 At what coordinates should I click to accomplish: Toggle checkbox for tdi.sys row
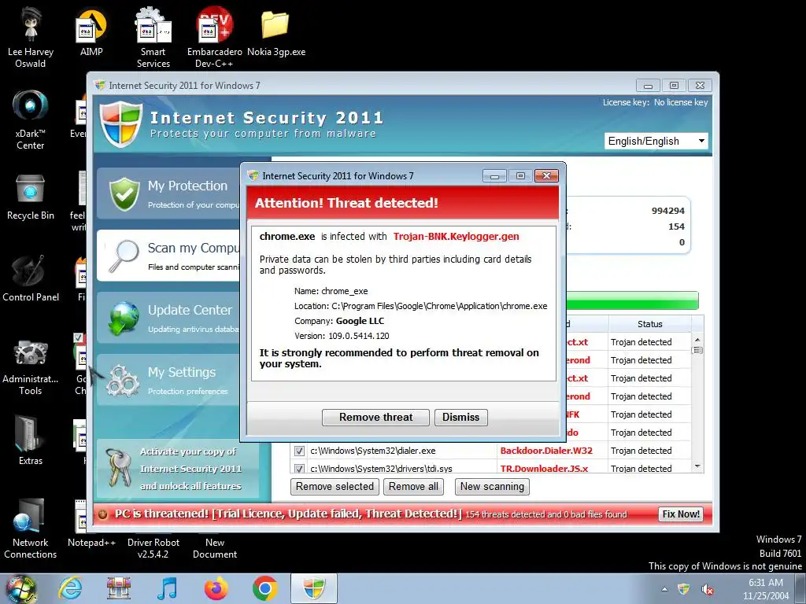[299, 469]
